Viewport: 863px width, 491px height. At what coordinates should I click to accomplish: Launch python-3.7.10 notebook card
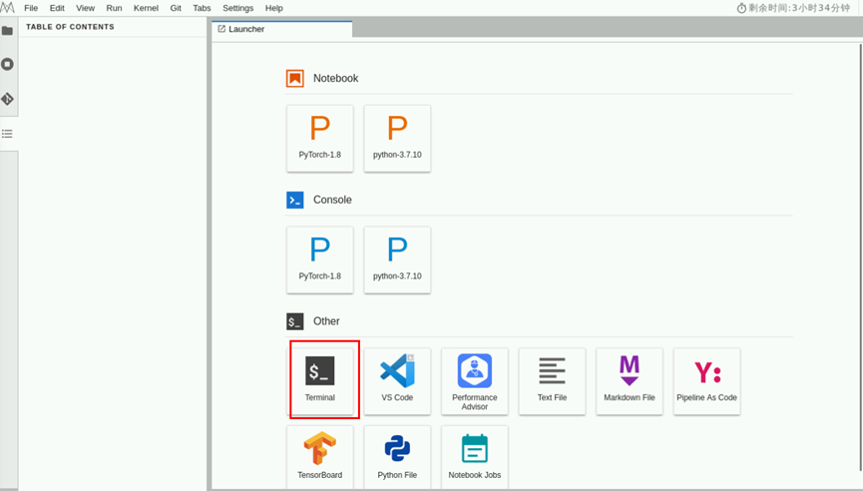pyautogui.click(x=397, y=139)
